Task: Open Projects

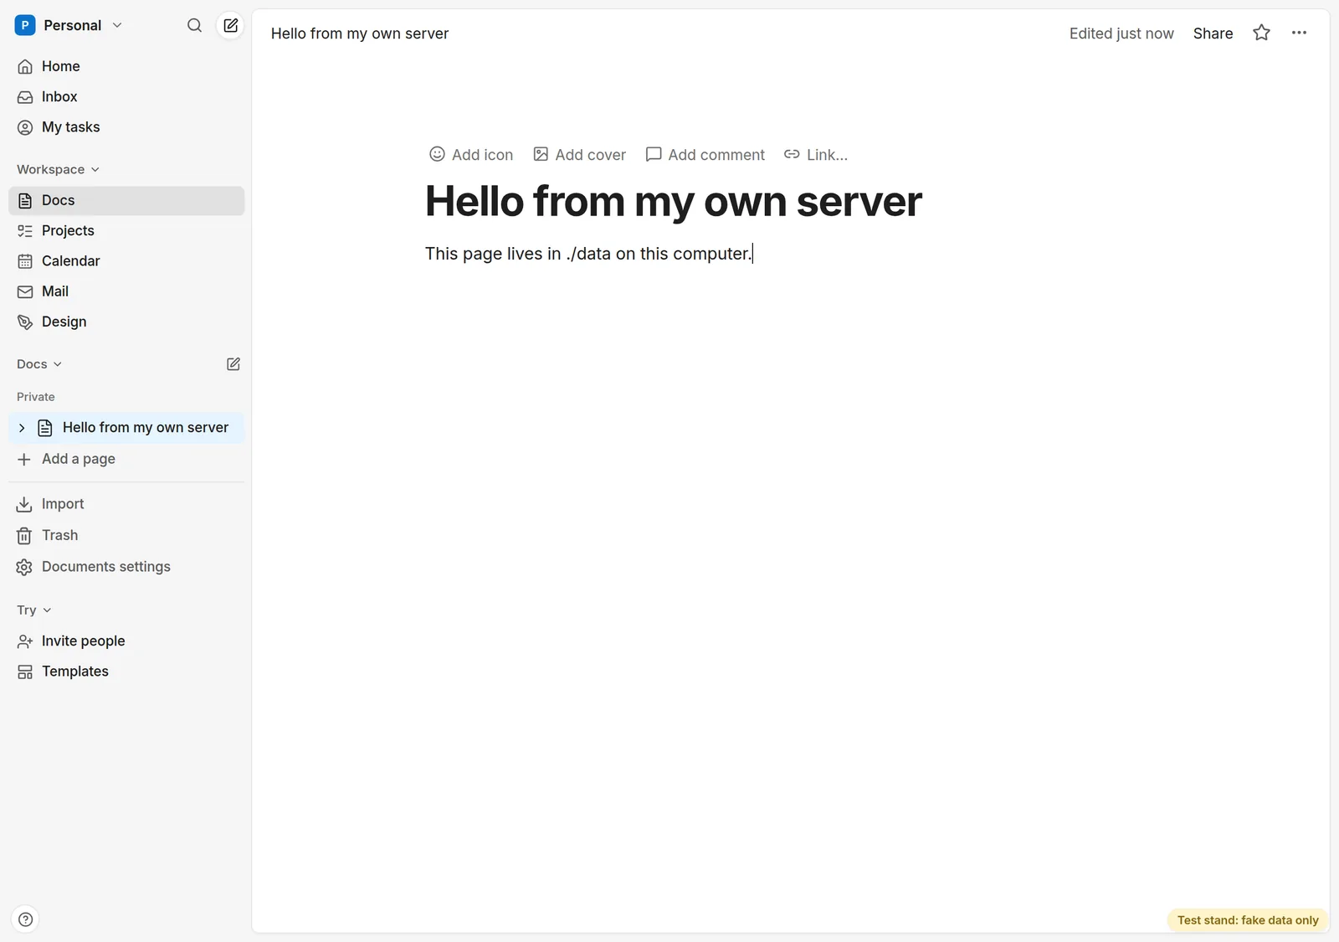Action: [126, 231]
